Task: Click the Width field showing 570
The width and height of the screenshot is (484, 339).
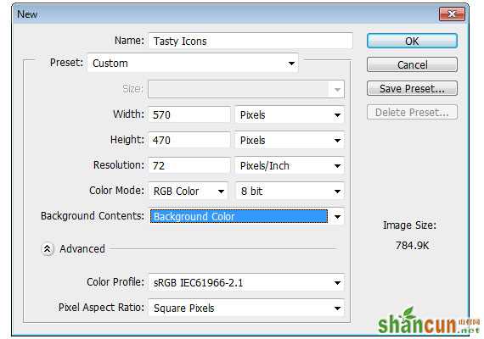Action: click(189, 115)
